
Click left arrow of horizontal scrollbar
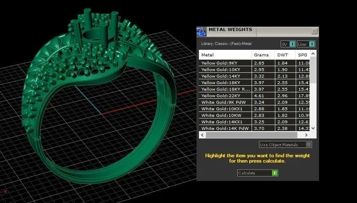pyautogui.click(x=203, y=135)
